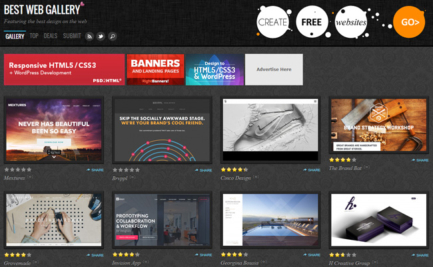
Task: Open the Grovemade thumbnail
Action: coord(54,220)
